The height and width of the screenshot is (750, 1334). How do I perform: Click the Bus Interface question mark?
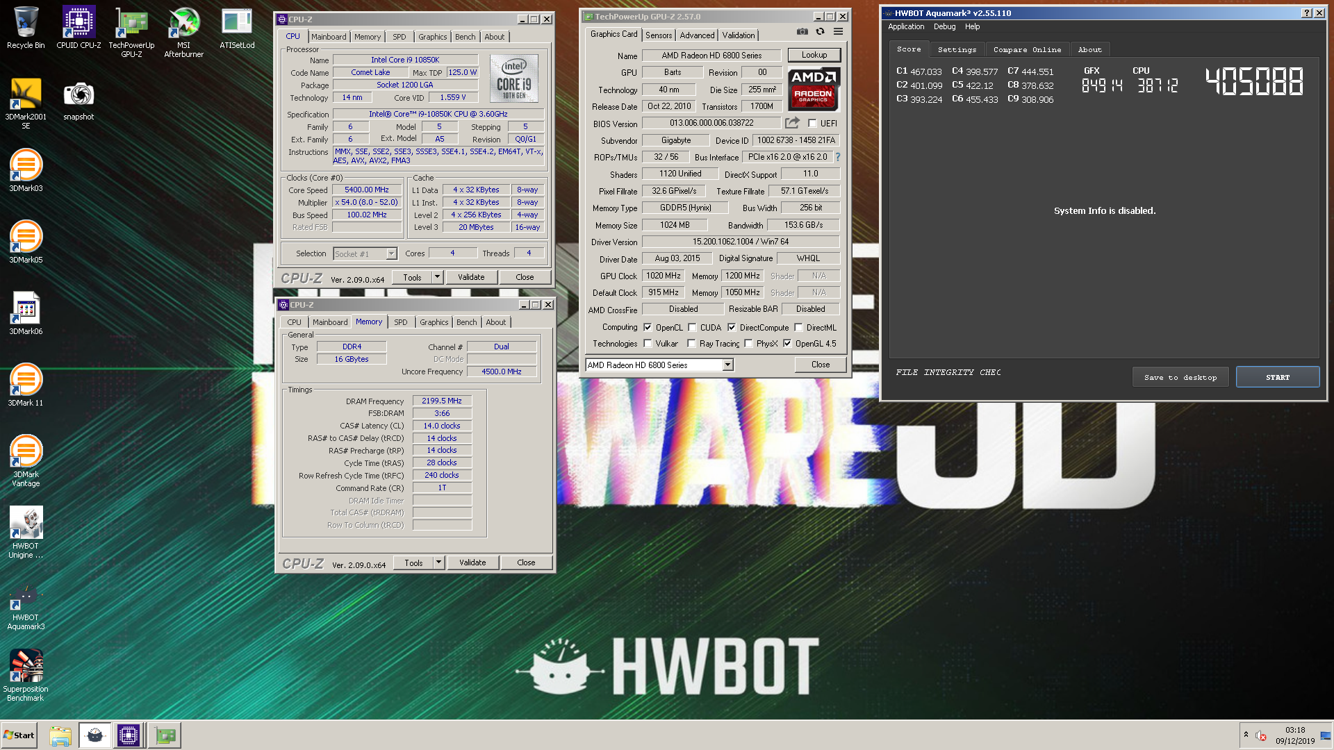point(838,157)
